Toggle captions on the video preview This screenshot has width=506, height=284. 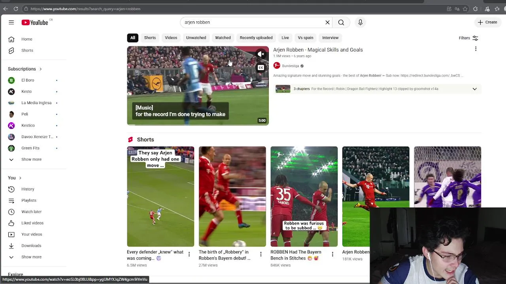261,68
